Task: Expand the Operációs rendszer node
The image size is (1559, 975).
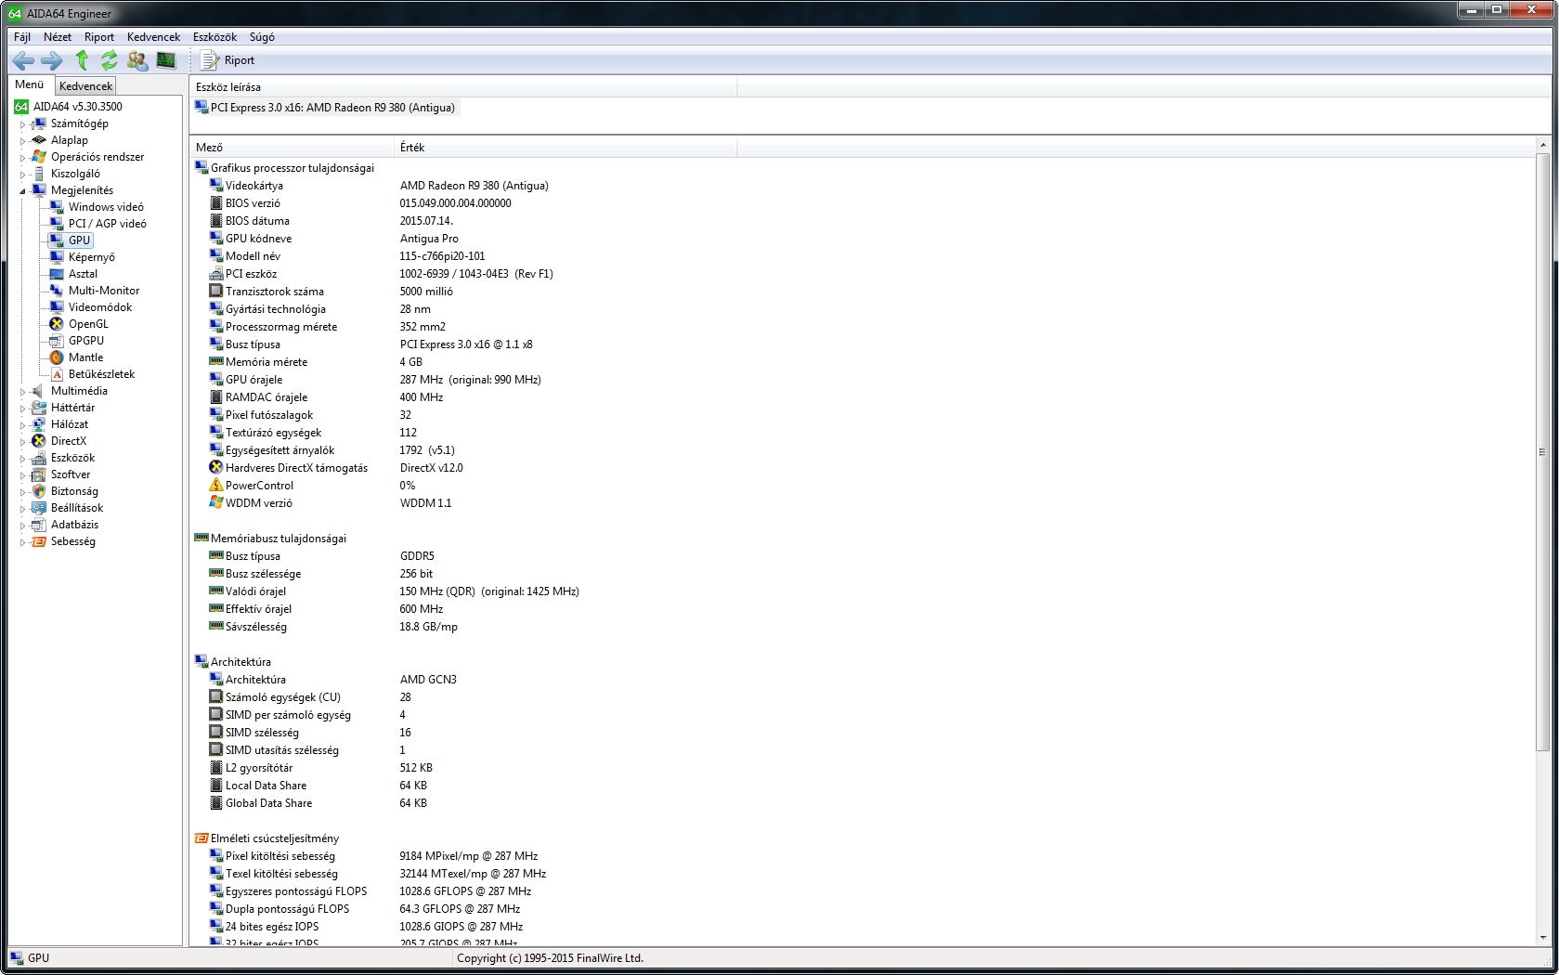Action: [x=23, y=157]
